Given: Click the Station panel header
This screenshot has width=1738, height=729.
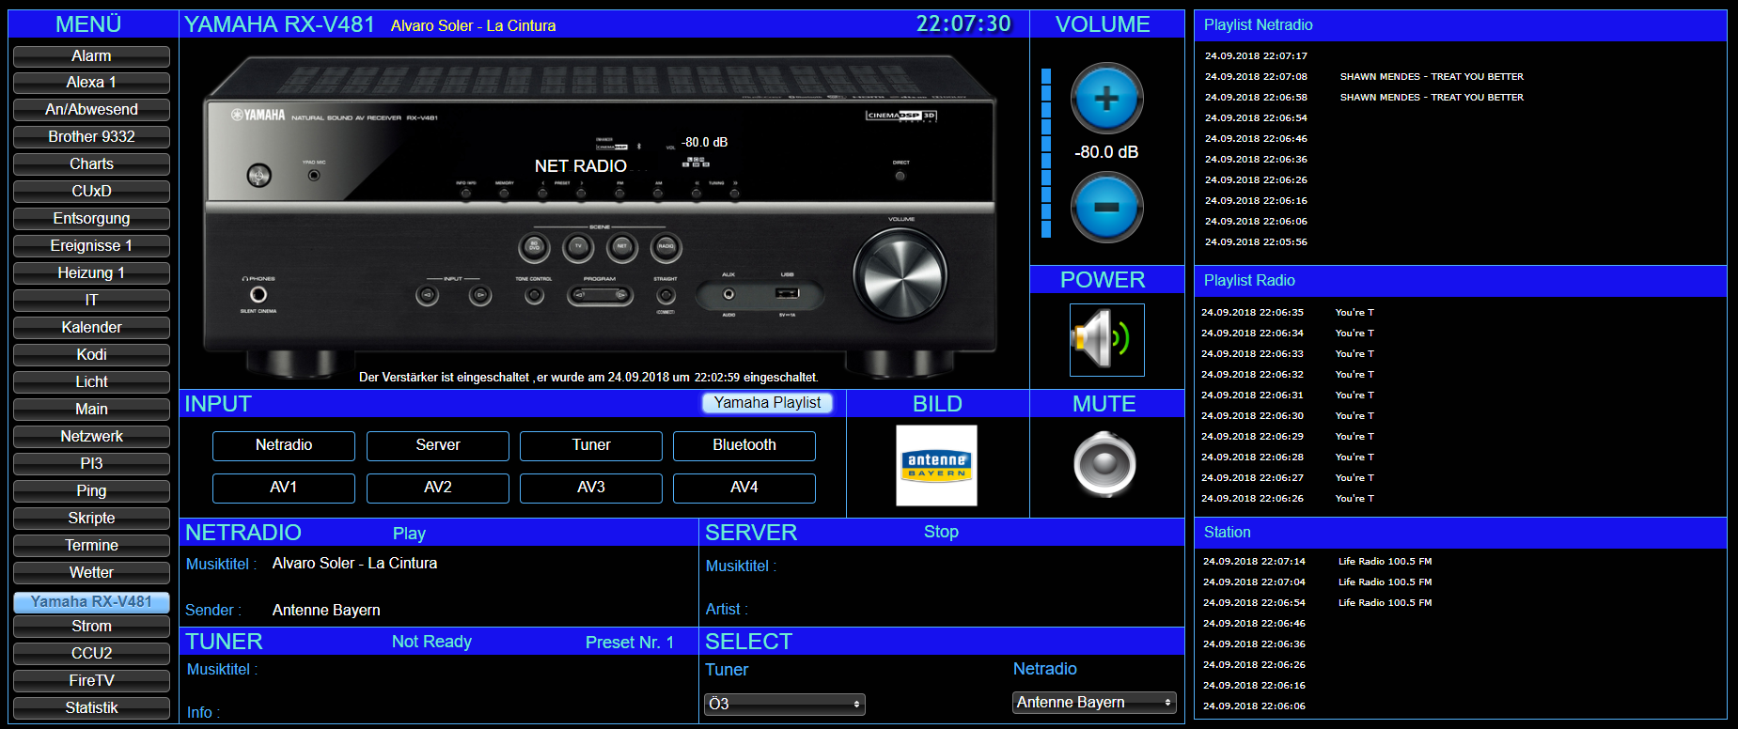Looking at the screenshot, I should (x=1460, y=533).
